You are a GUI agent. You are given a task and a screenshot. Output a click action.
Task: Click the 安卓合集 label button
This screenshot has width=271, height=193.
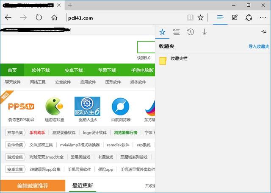click(15, 169)
